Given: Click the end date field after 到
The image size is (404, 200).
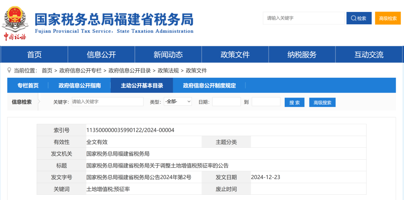Looking at the screenshot, I should coord(266,102).
